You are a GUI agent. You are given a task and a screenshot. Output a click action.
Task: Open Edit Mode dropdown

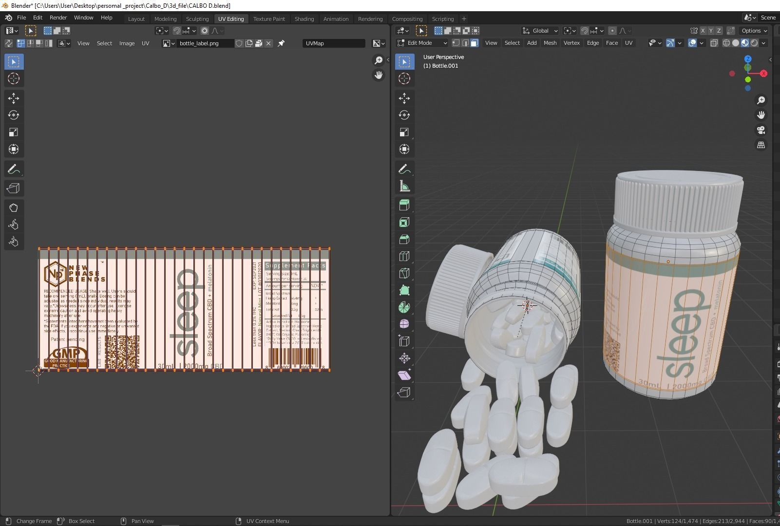pos(422,43)
